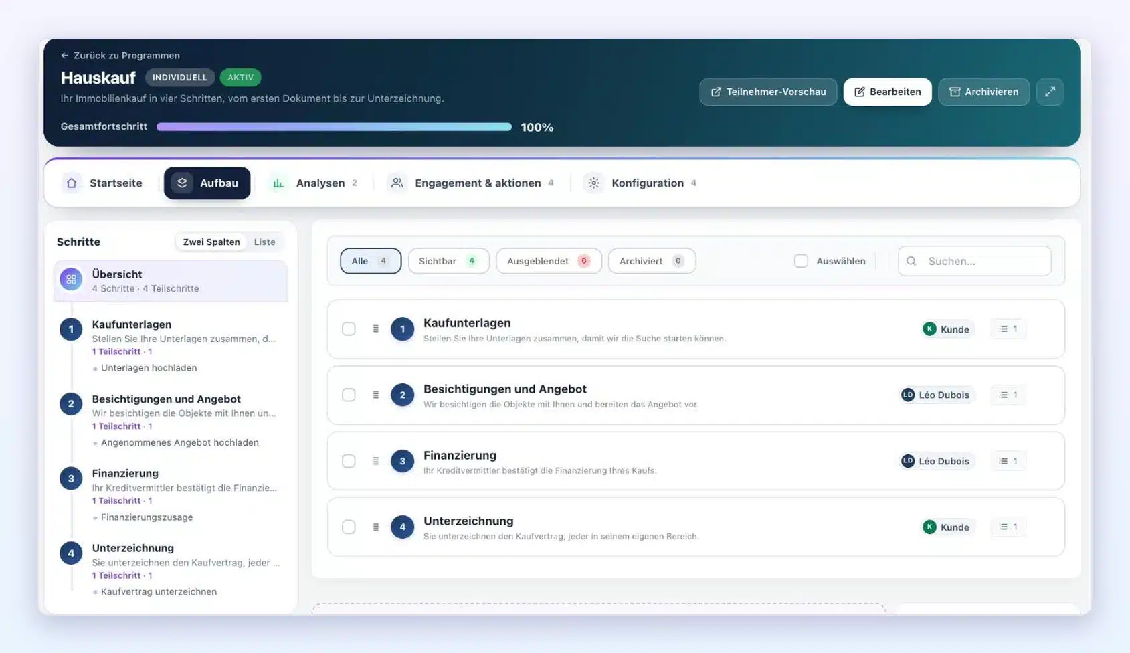The height and width of the screenshot is (653, 1130).
Task: Open substep count badge of Finanzierung row
Action: coord(1008,461)
